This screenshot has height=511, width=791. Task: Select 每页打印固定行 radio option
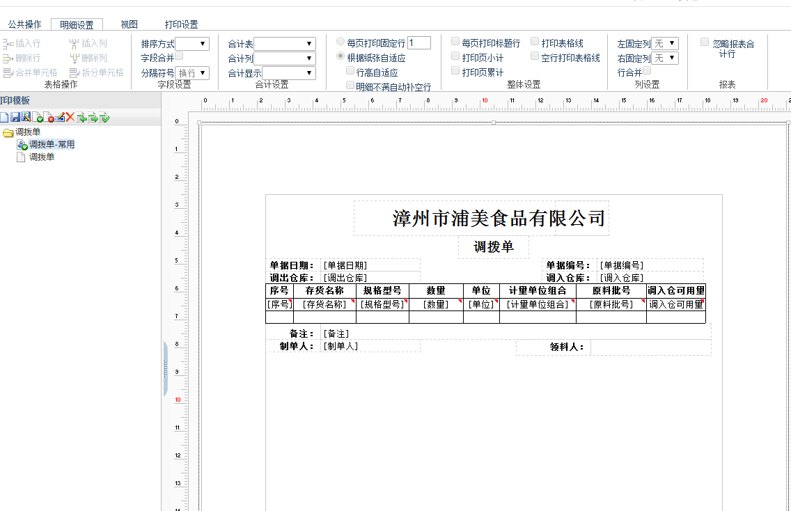pyautogui.click(x=340, y=41)
